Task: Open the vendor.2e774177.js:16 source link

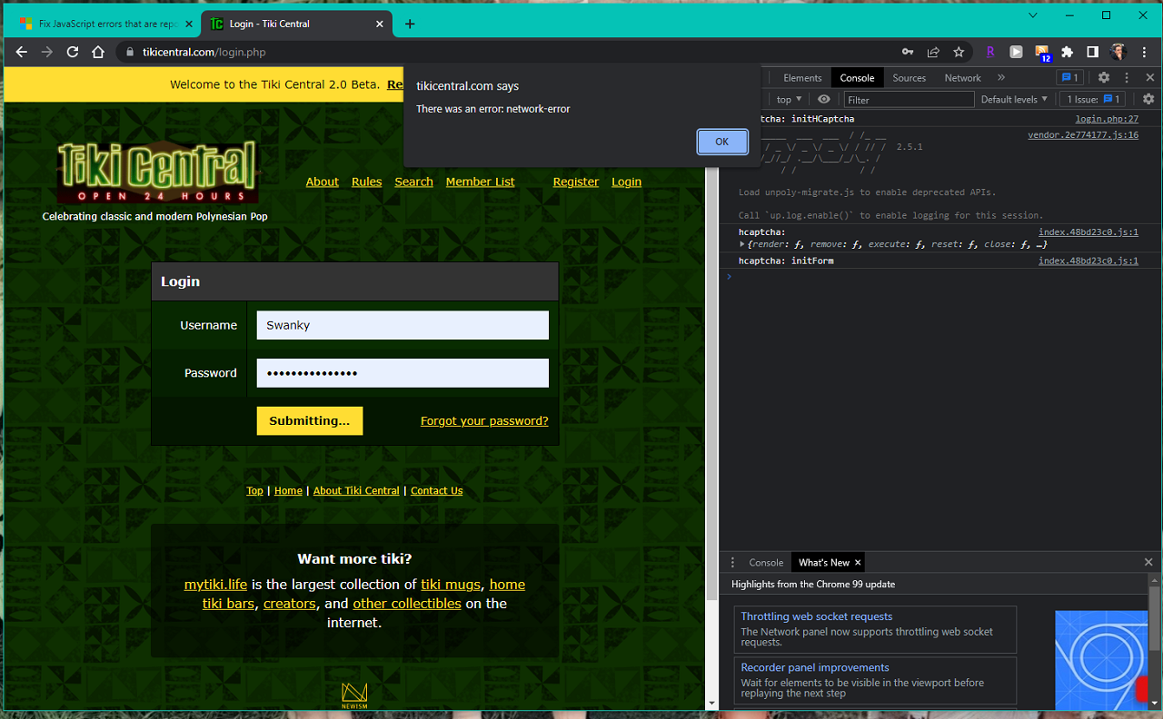Action: pos(1082,134)
